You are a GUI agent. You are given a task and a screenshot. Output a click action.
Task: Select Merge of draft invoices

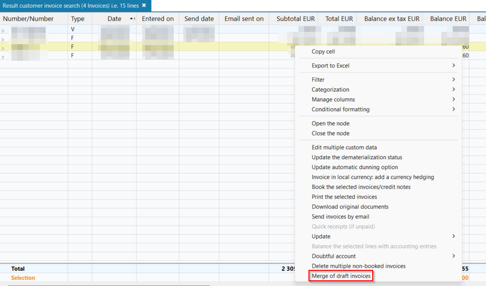pos(341,276)
